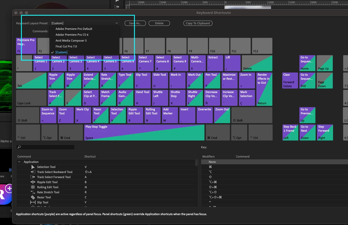Click the Track Select Forward Tool icon
Screen dimensions: 348x225
[33, 177]
